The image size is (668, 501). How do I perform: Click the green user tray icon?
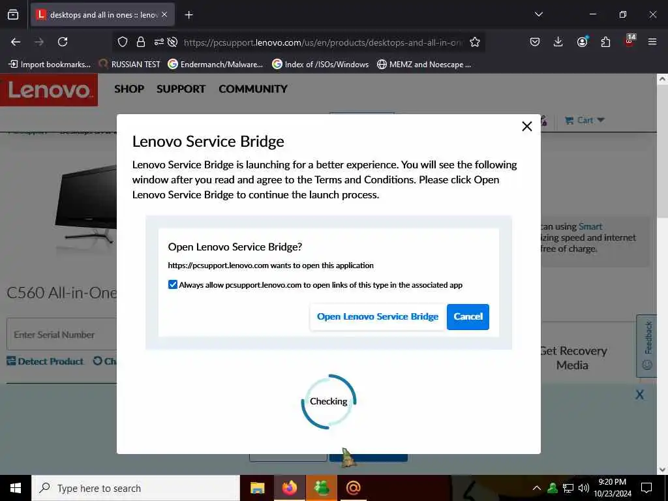pyautogui.click(x=553, y=488)
